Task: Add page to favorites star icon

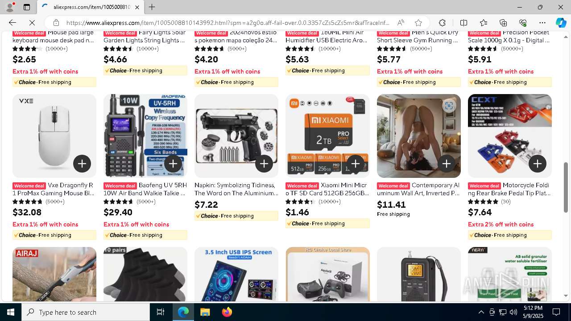Action: pyautogui.click(x=418, y=23)
